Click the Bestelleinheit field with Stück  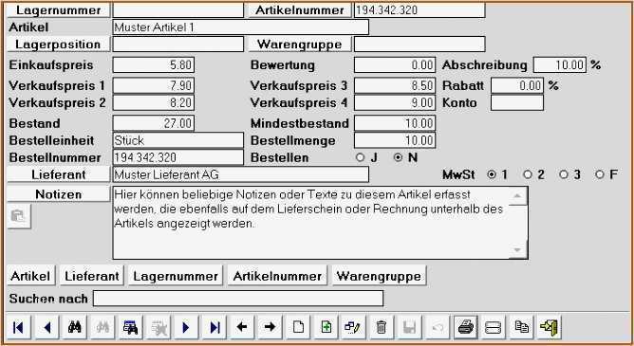pos(178,140)
